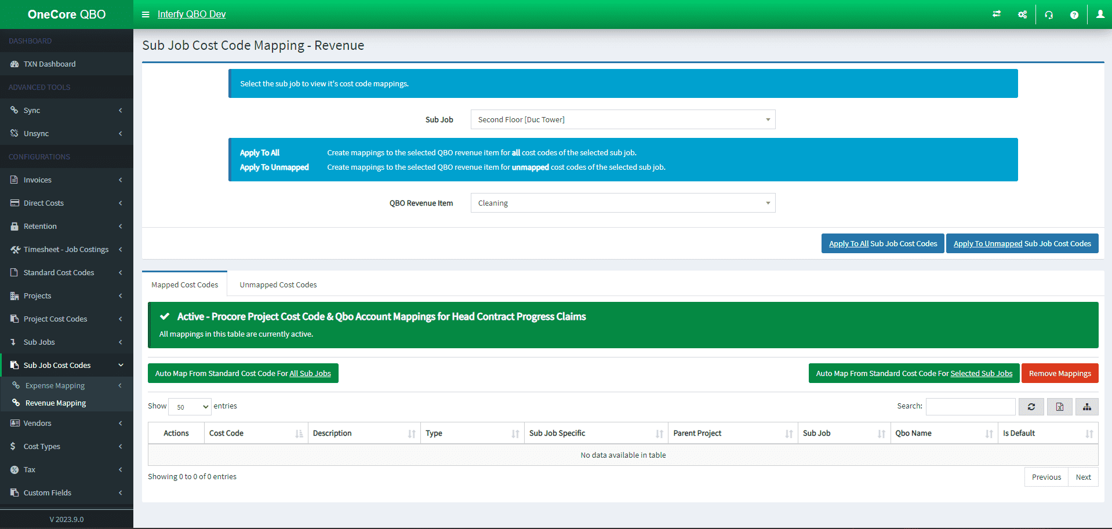The width and height of the screenshot is (1112, 529).
Task: Open the sync transfer icon in top bar
Action: [997, 14]
